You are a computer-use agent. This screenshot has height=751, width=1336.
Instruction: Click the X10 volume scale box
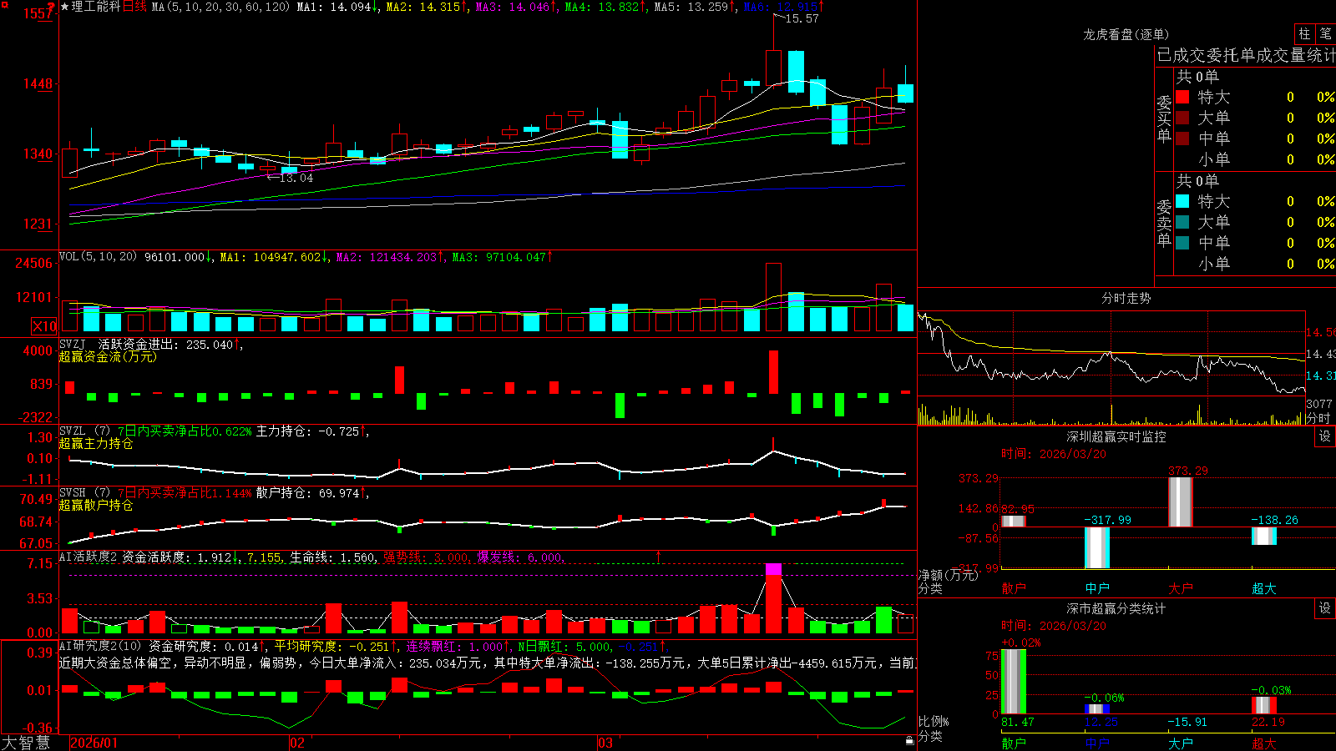click(45, 326)
